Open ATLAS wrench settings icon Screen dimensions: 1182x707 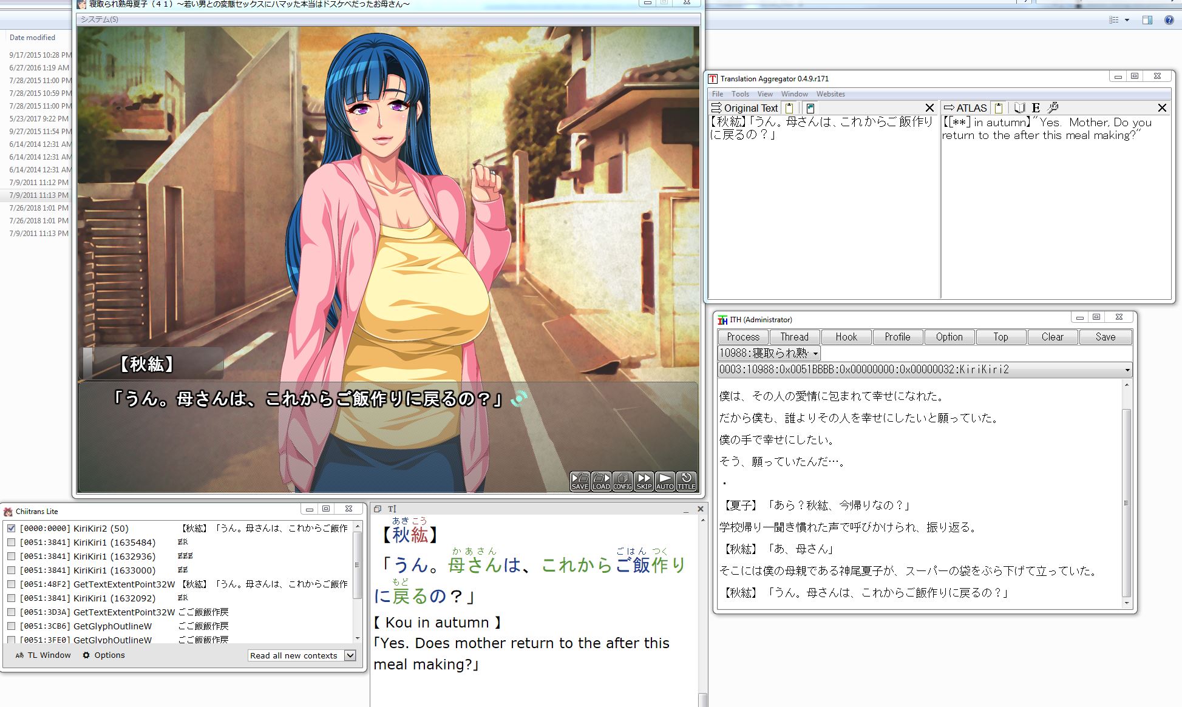[1053, 108]
